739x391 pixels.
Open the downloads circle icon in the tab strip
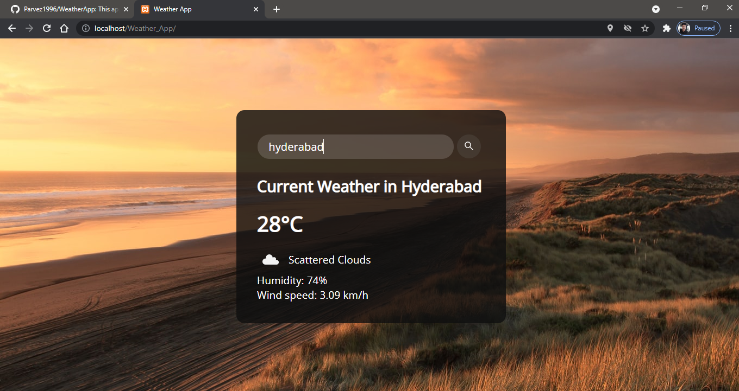pyautogui.click(x=656, y=9)
